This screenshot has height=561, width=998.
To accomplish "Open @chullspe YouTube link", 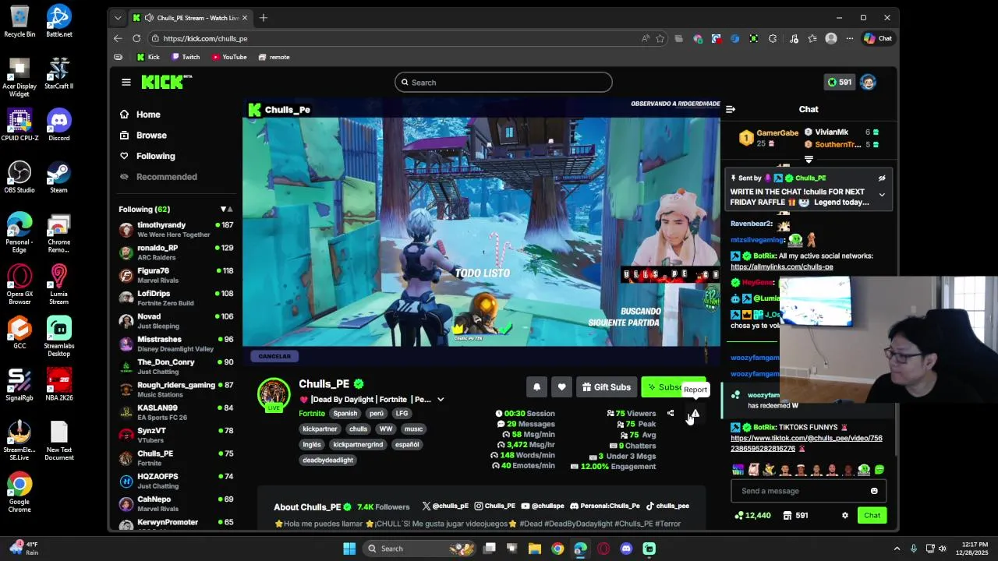I will [x=543, y=506].
